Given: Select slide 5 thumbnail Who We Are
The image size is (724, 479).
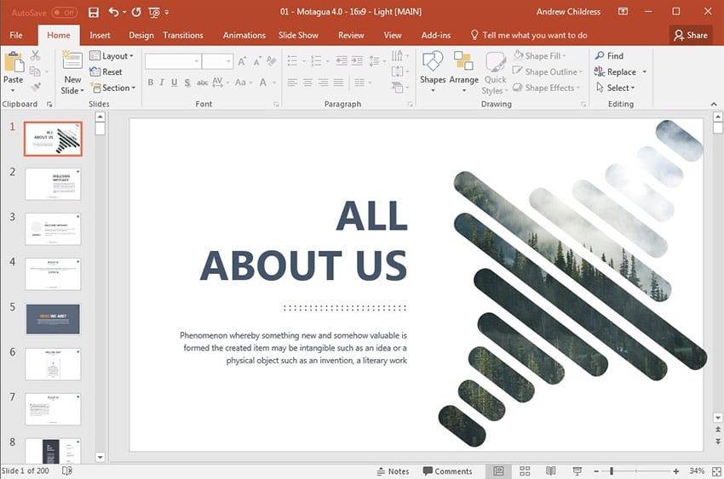Looking at the screenshot, I should (53, 319).
